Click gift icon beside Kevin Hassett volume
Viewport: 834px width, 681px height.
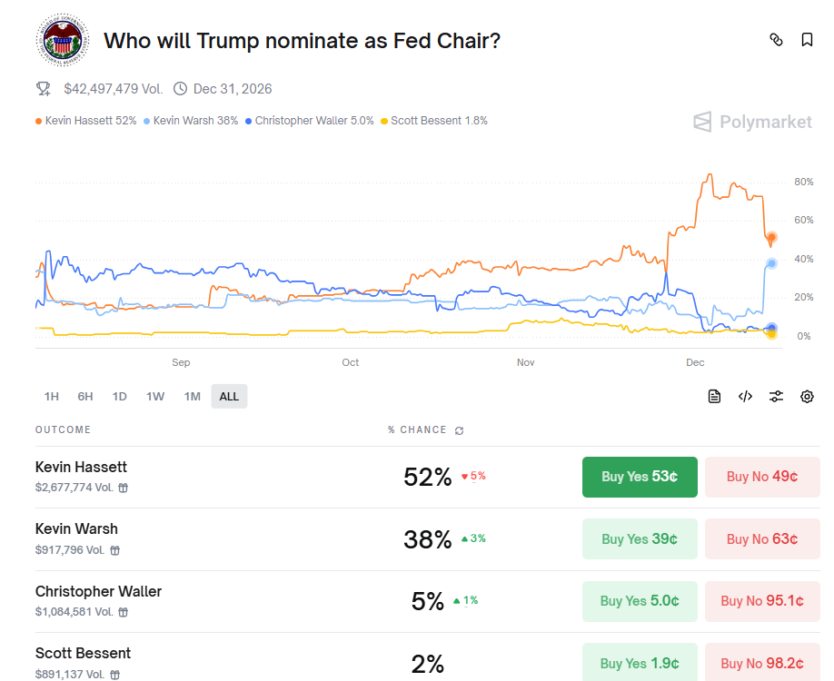pos(124,488)
